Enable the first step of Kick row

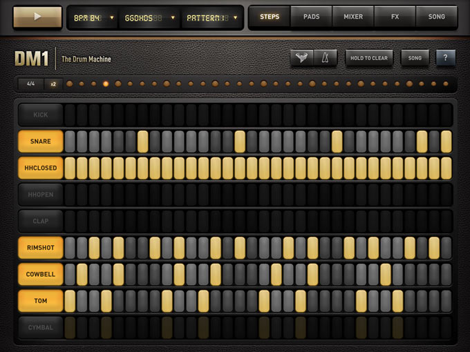pyautogui.click(x=70, y=115)
